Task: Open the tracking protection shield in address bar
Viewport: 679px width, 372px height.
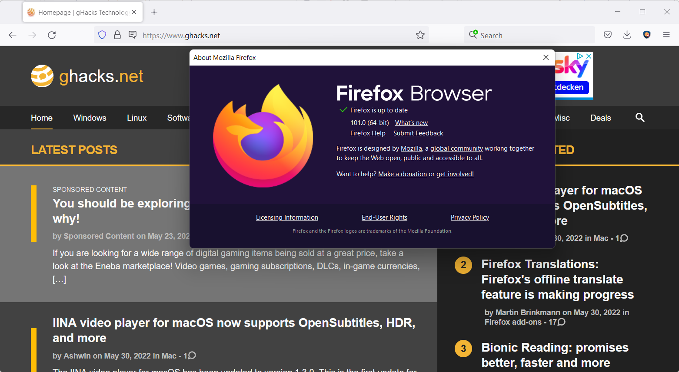Action: (102, 35)
